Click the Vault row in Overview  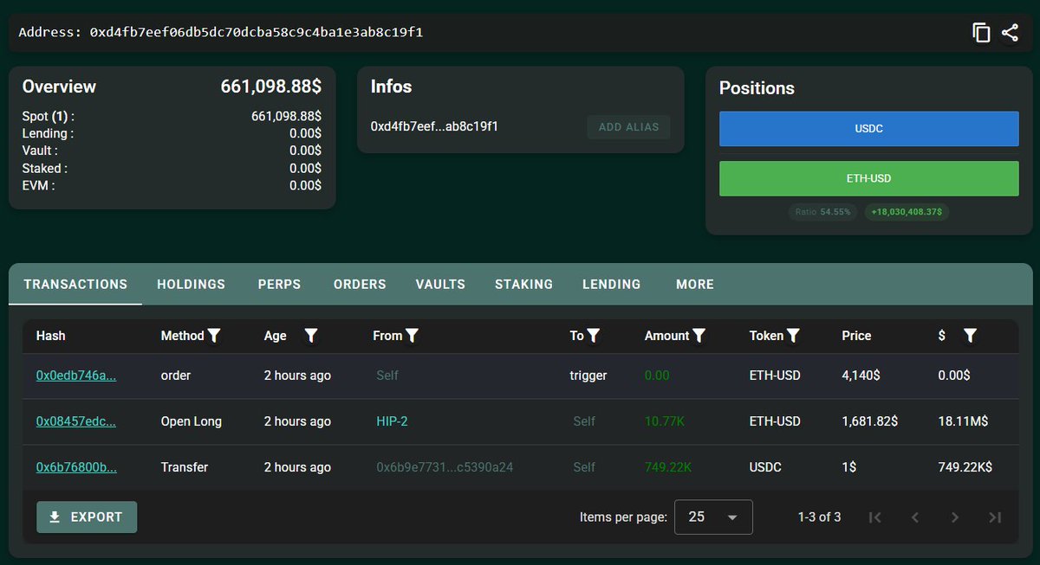pyautogui.click(x=172, y=151)
